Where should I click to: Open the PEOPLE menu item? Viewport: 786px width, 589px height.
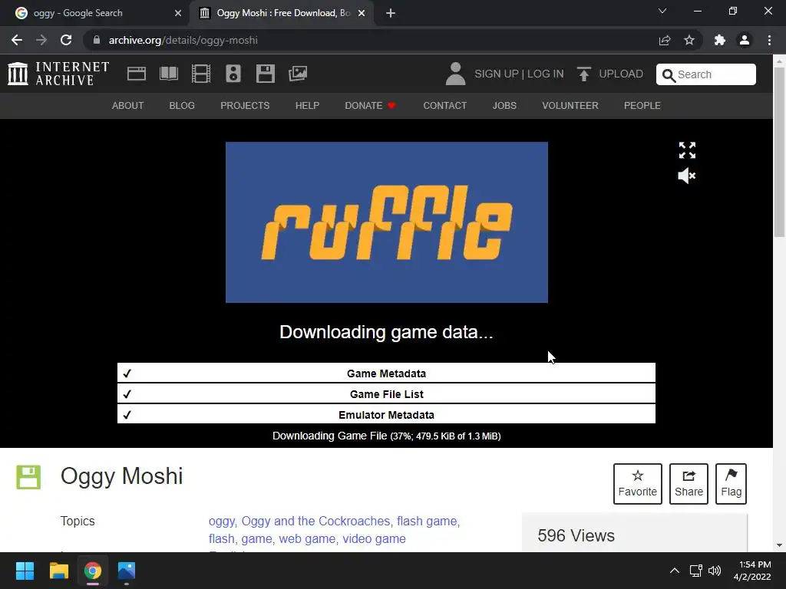coord(642,106)
